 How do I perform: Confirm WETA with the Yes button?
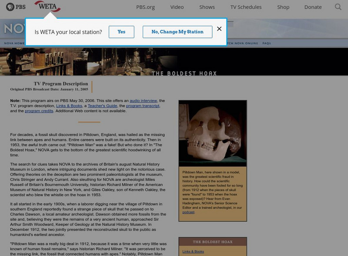click(121, 32)
